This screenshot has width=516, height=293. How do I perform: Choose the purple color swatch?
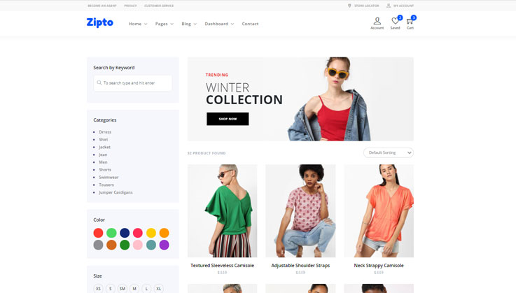[164, 245]
